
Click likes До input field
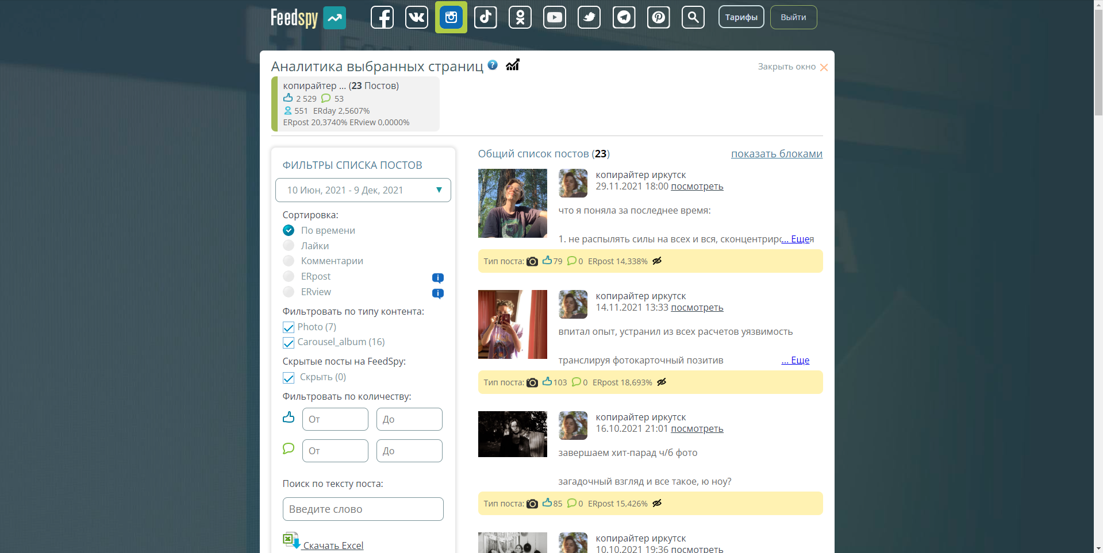click(x=409, y=419)
